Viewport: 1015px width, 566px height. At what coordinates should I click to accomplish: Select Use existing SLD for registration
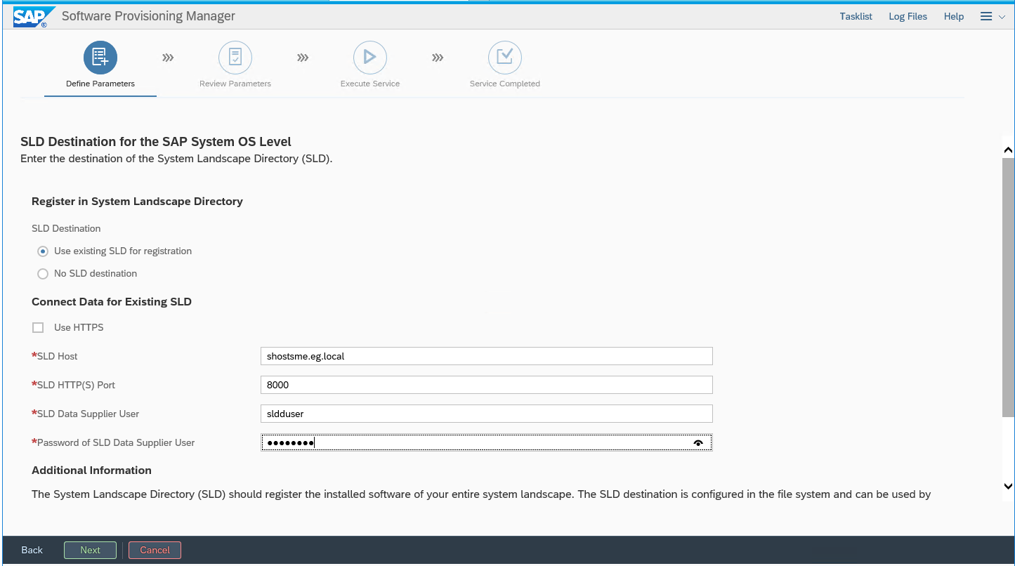point(43,251)
